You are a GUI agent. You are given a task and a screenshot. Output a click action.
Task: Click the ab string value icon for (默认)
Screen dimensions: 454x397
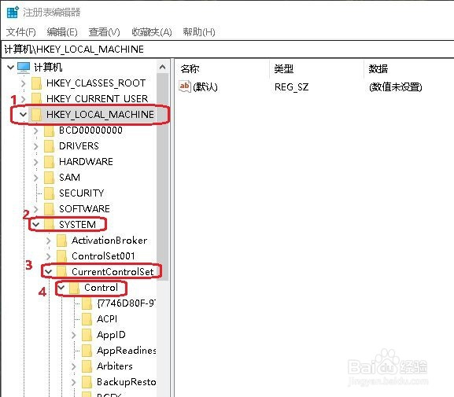tap(184, 86)
